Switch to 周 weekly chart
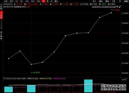129x93 pixels. [x=47, y=1]
